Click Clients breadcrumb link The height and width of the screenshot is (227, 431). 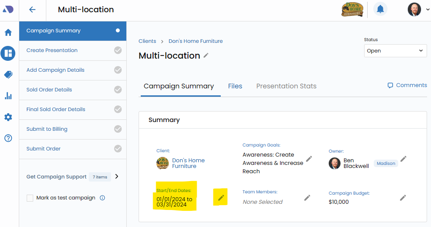coord(147,41)
